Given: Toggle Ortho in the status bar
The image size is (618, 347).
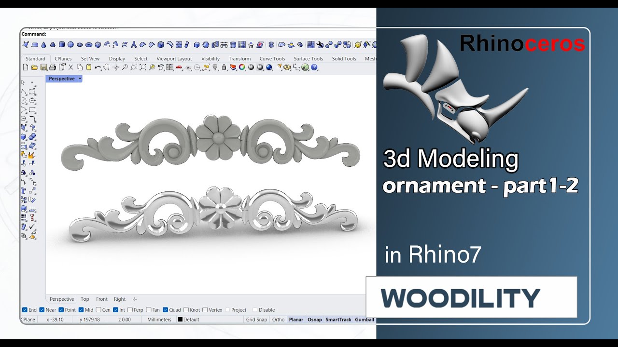Looking at the screenshot, I should [278, 320].
